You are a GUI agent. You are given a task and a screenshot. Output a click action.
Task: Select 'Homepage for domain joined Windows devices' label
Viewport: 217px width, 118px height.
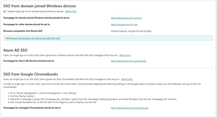pos(36,18)
